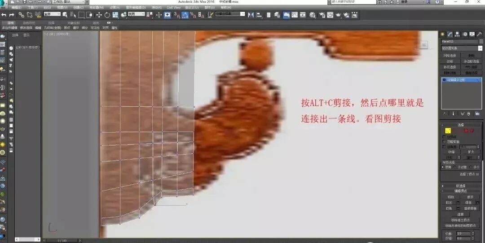Toggle the Percent Snap icon
485x243 pixels.
[193, 14]
